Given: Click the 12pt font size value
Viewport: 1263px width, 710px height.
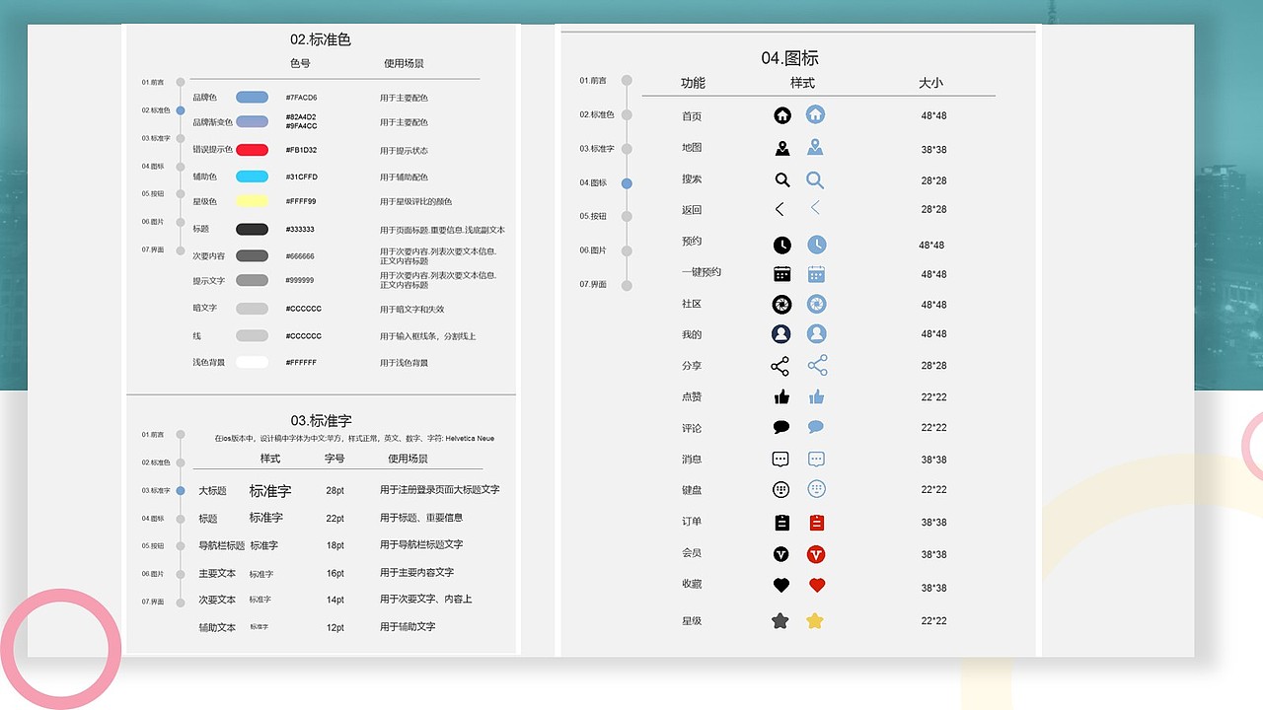Looking at the screenshot, I should (x=334, y=627).
